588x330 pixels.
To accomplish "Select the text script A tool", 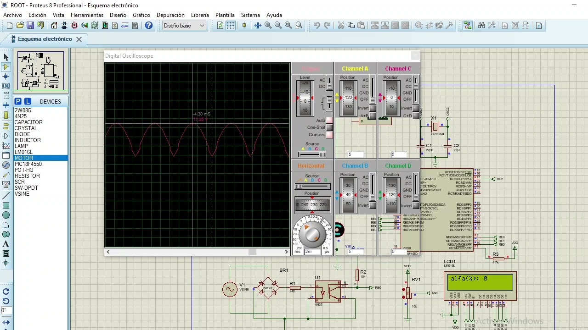I will click(x=6, y=244).
